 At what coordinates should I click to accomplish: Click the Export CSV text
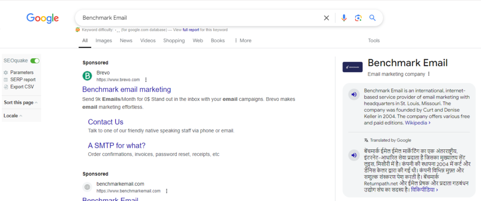[22, 87]
